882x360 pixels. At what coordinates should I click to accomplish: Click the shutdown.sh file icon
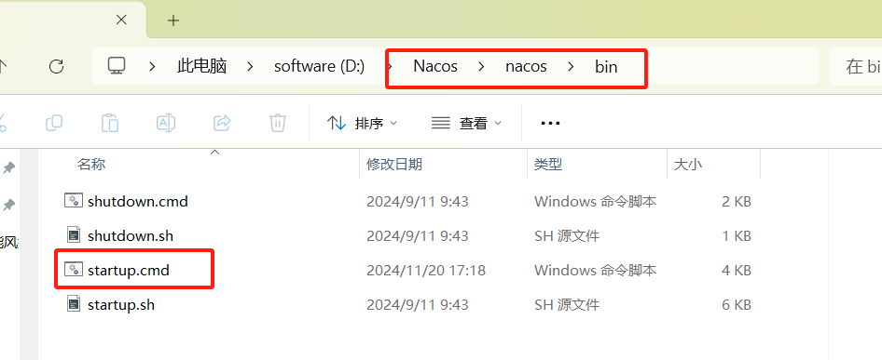pyautogui.click(x=73, y=235)
